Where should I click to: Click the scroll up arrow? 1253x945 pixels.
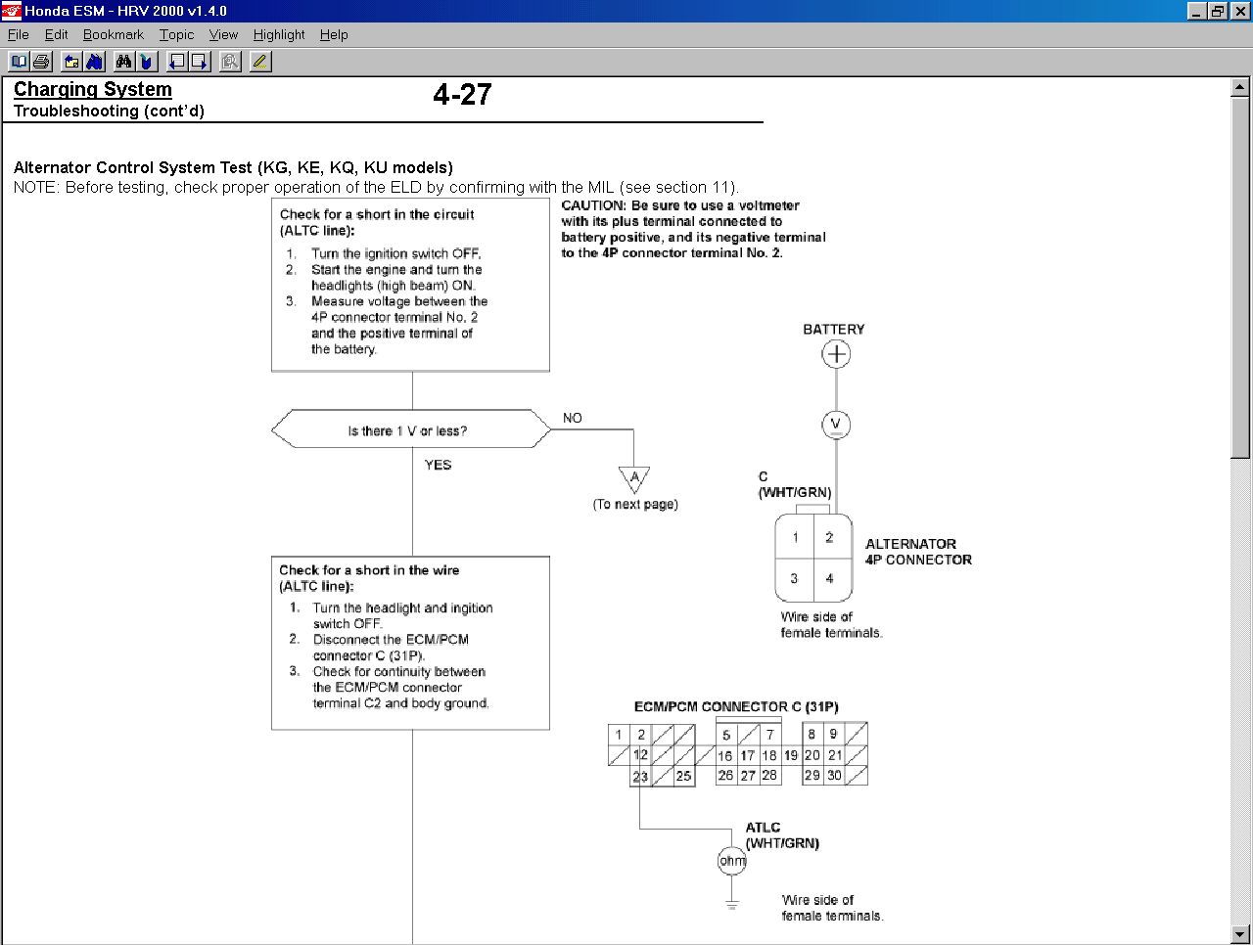1240,87
